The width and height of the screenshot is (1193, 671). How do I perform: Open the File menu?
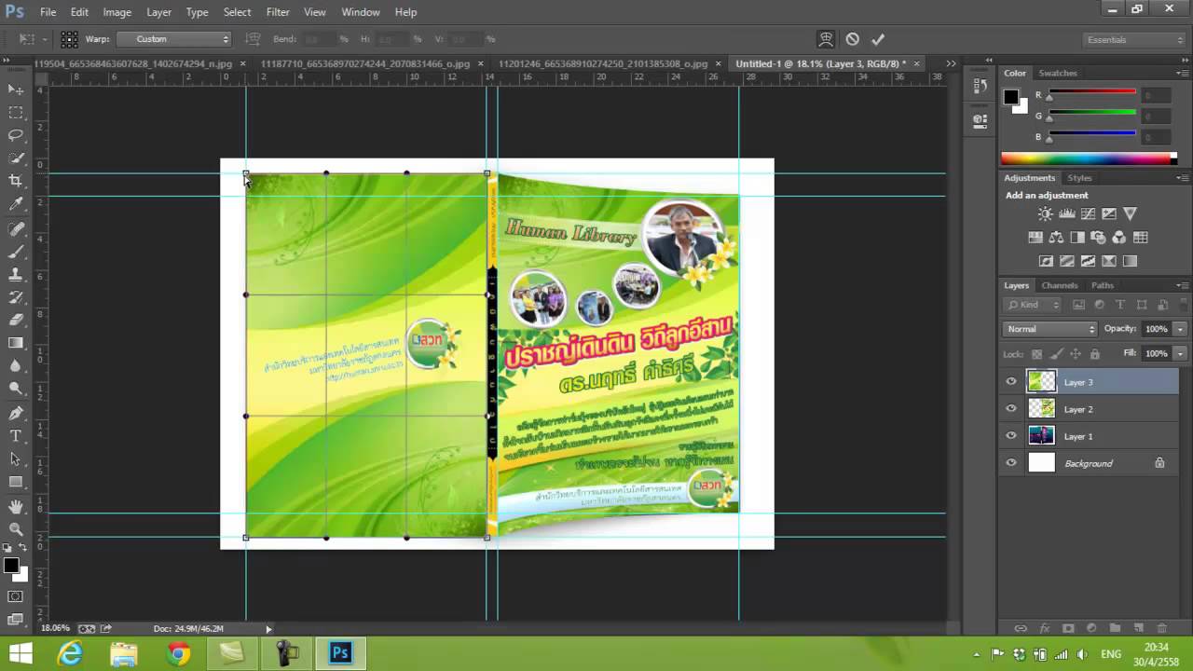48,12
